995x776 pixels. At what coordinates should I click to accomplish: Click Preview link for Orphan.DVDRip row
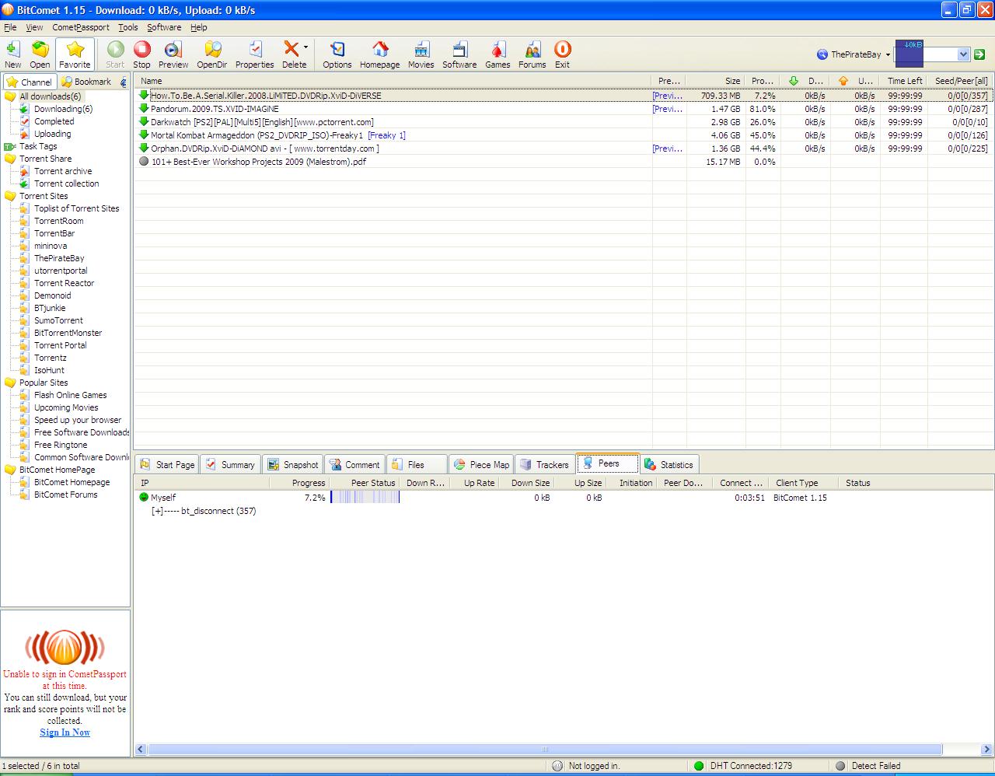(x=668, y=149)
